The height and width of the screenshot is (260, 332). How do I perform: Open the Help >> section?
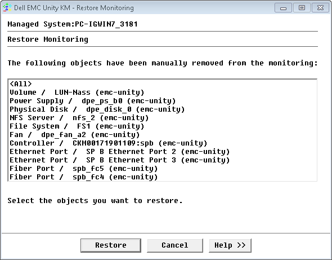tap(230, 245)
